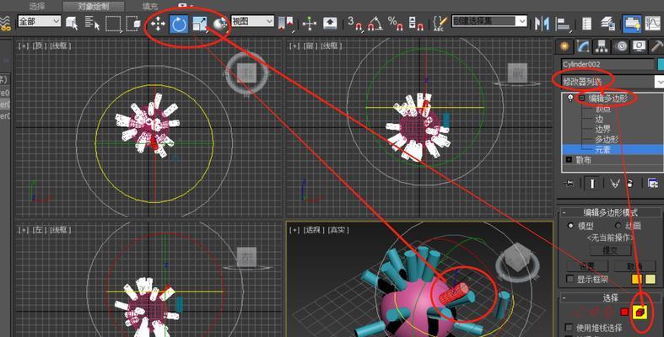Screen dimensions: 664x337
Task: Open the Utilities hammer panel tab
Action: (x=656, y=46)
